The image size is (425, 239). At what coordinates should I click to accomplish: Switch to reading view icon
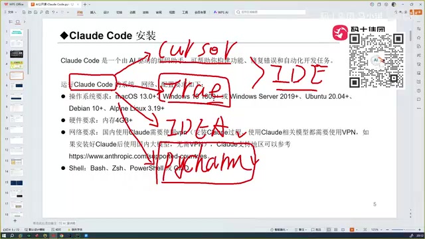(x=343, y=230)
